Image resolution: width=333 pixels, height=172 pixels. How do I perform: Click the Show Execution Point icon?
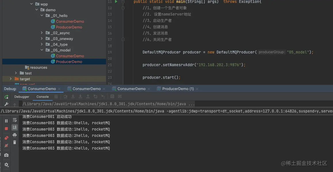(x=56, y=97)
